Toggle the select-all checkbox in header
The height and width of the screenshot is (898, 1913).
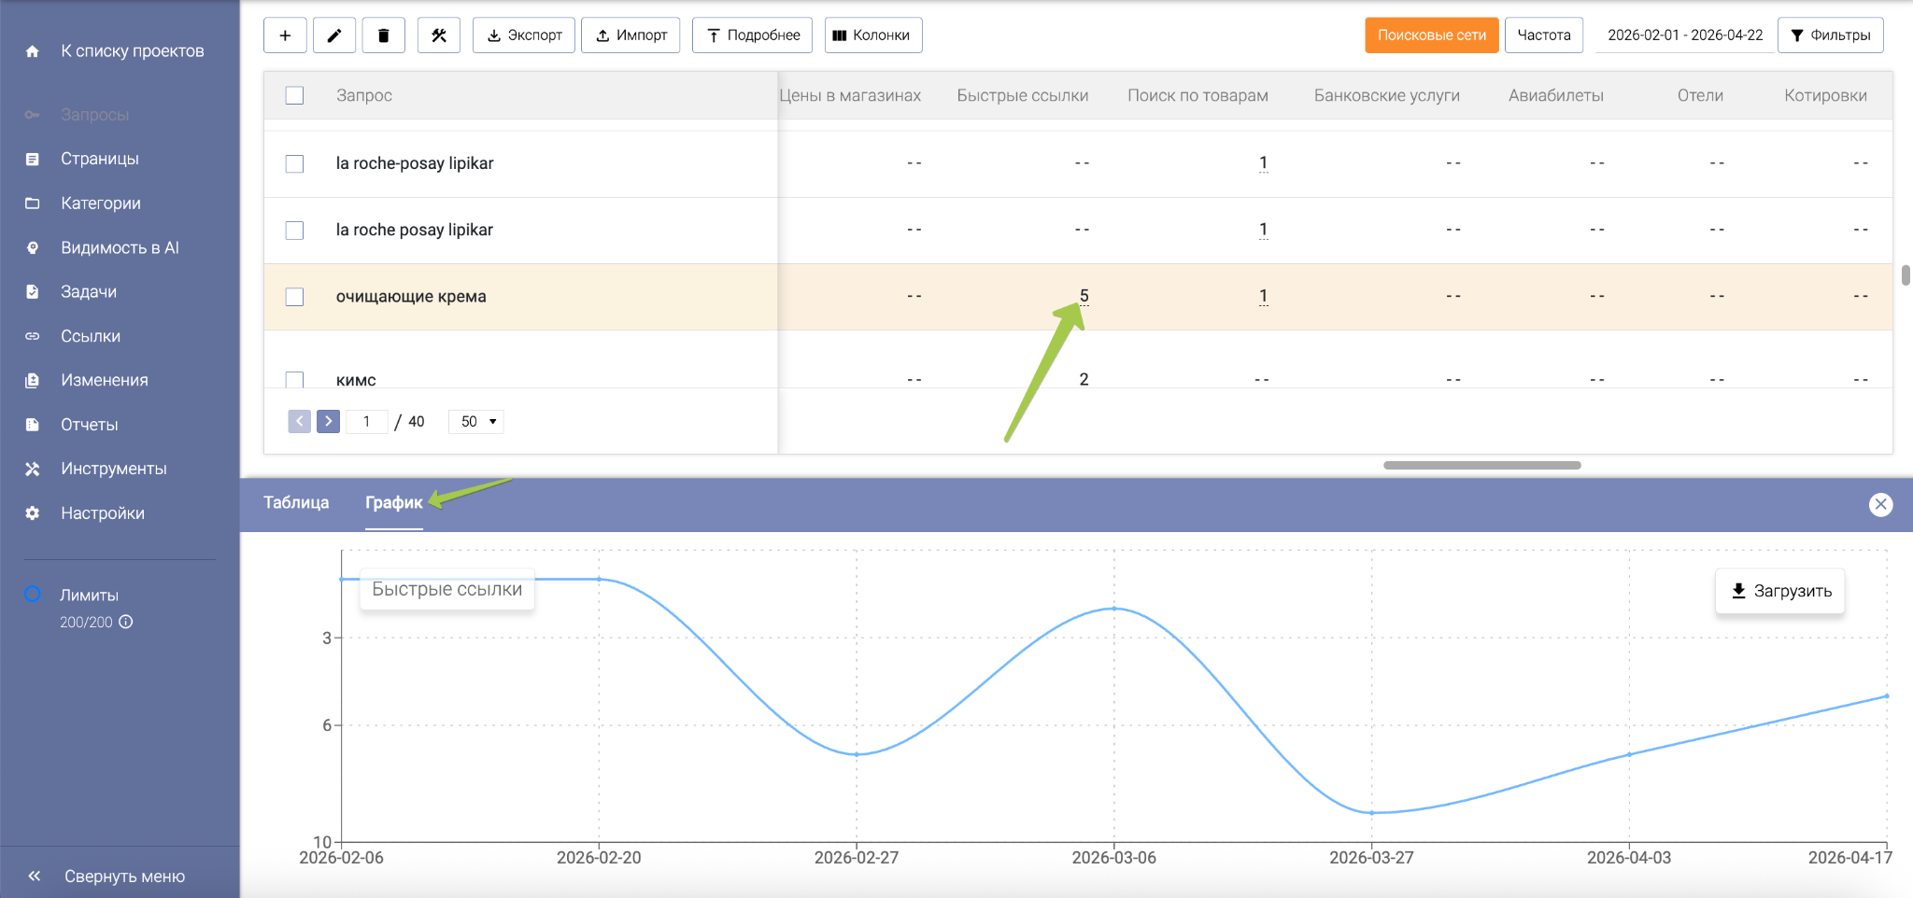tap(294, 95)
